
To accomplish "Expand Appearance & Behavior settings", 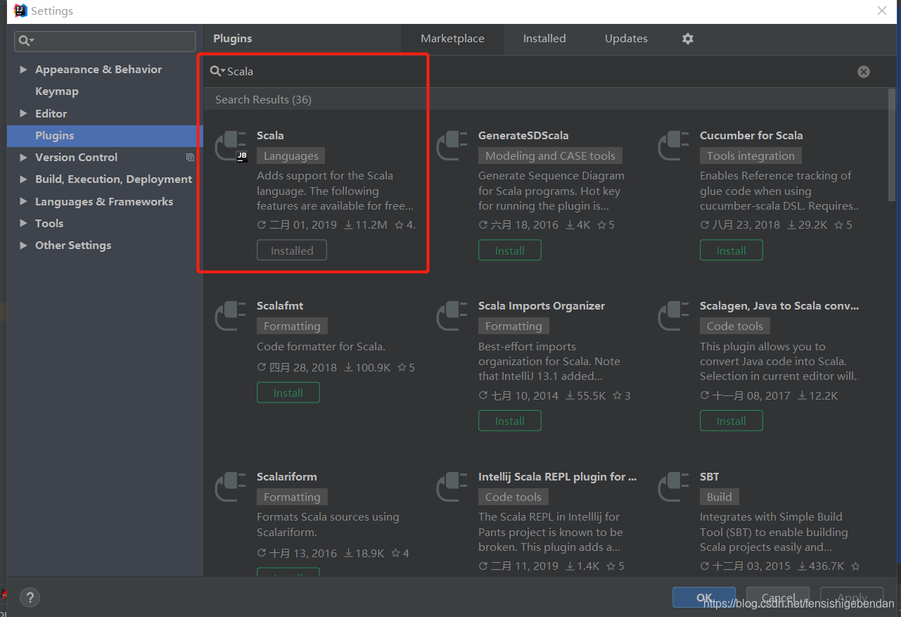I will pos(23,70).
